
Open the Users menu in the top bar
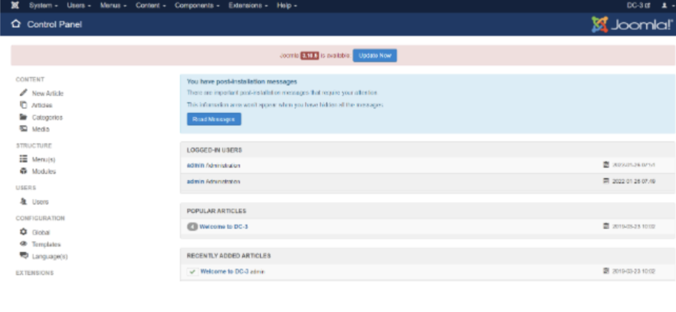pyautogui.click(x=79, y=6)
